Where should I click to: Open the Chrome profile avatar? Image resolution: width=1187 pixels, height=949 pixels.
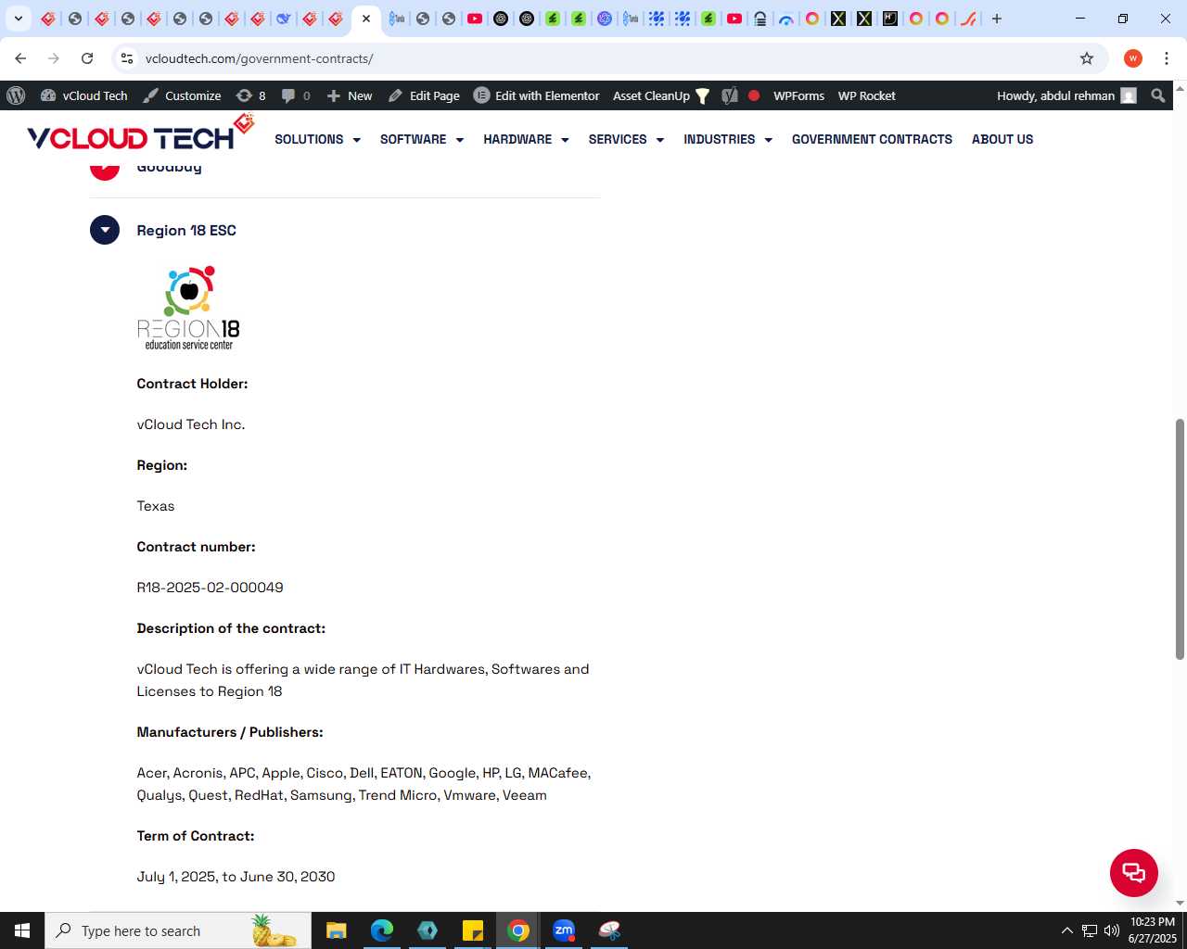tap(1133, 58)
